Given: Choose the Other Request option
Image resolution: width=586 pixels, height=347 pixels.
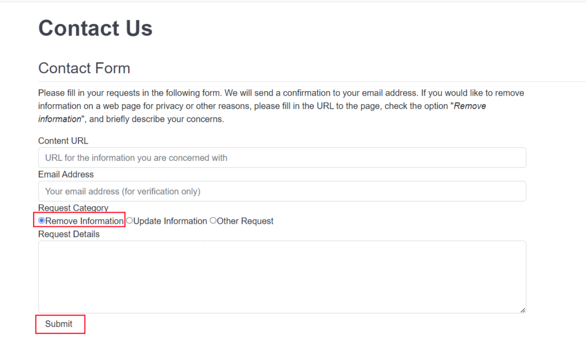Looking at the screenshot, I should 213,220.
